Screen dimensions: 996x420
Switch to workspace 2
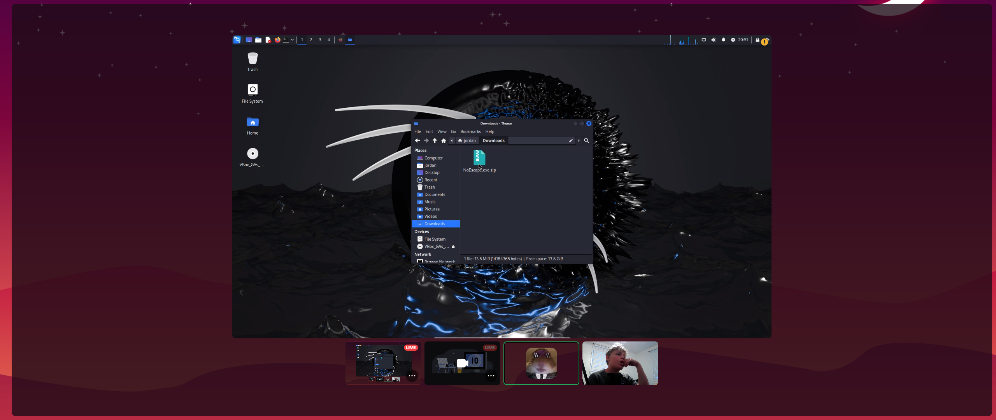tap(311, 40)
